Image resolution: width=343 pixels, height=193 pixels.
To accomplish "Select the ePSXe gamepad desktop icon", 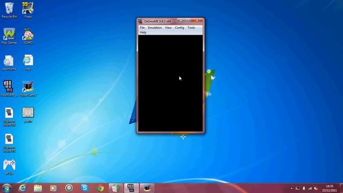I will (x=9, y=167).
